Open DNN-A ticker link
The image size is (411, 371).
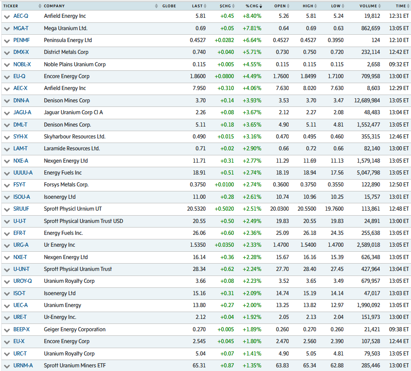tap(21, 101)
